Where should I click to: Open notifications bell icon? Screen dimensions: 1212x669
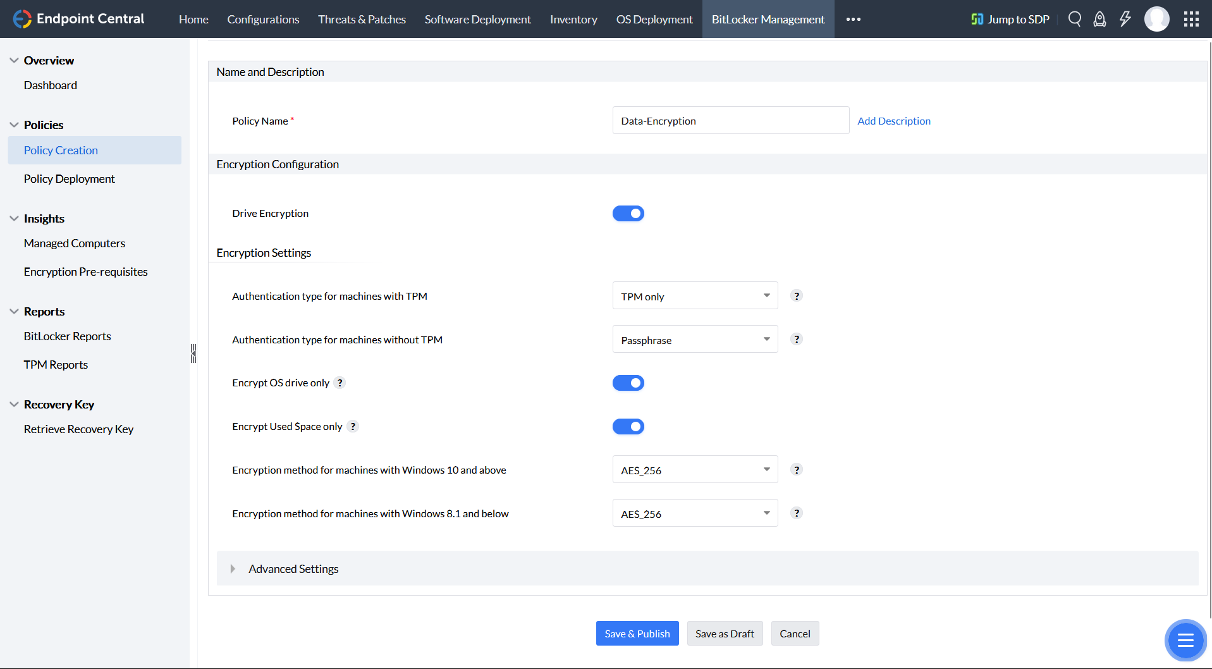pyautogui.click(x=1099, y=19)
